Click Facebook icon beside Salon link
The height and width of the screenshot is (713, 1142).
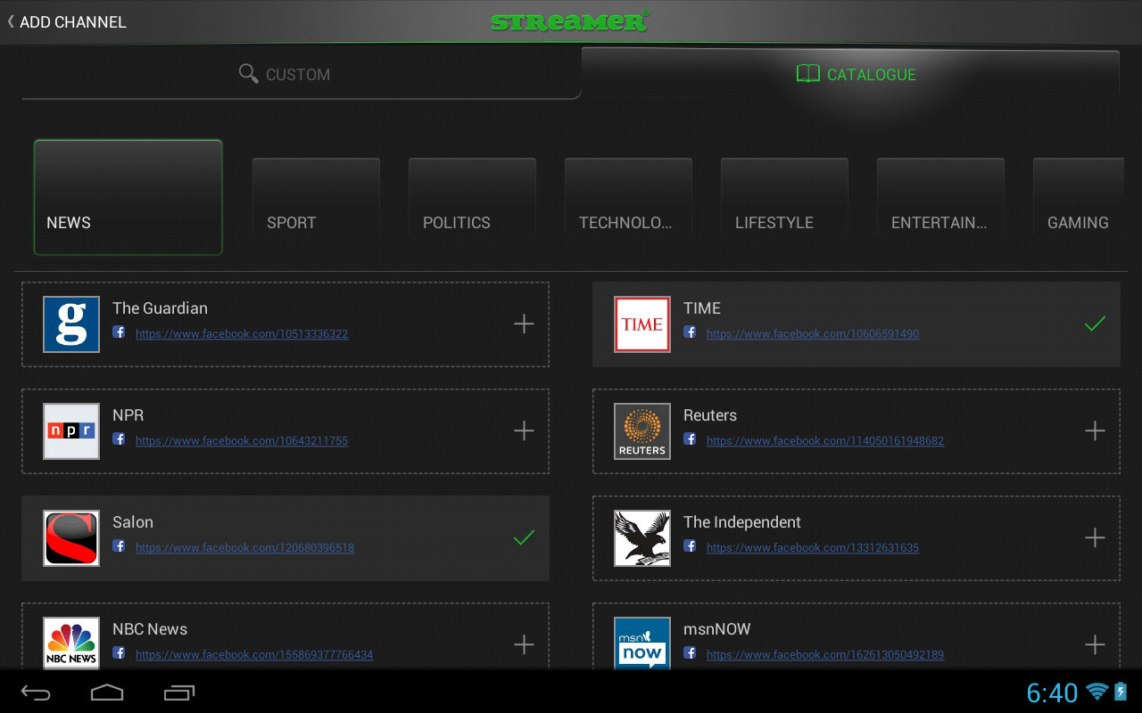(119, 546)
